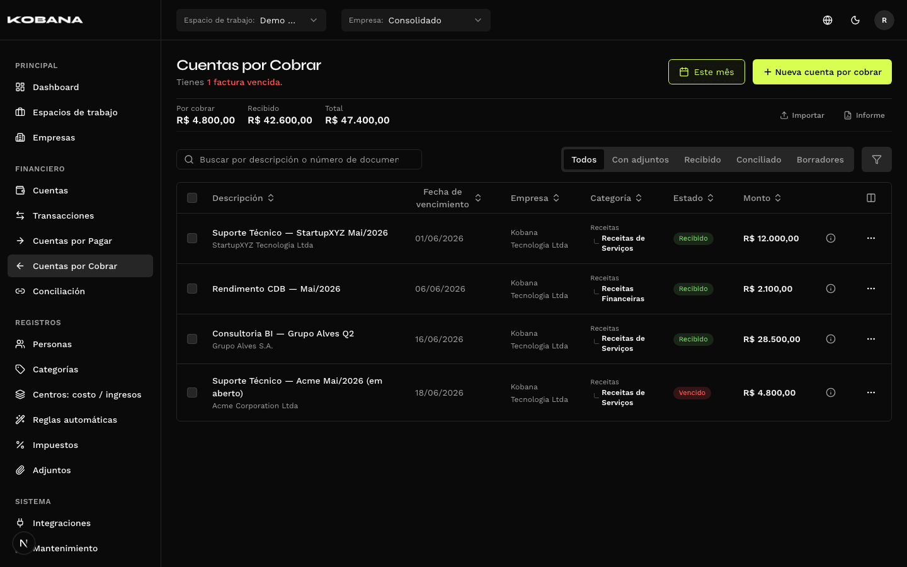Click the Importar button

coord(802,115)
